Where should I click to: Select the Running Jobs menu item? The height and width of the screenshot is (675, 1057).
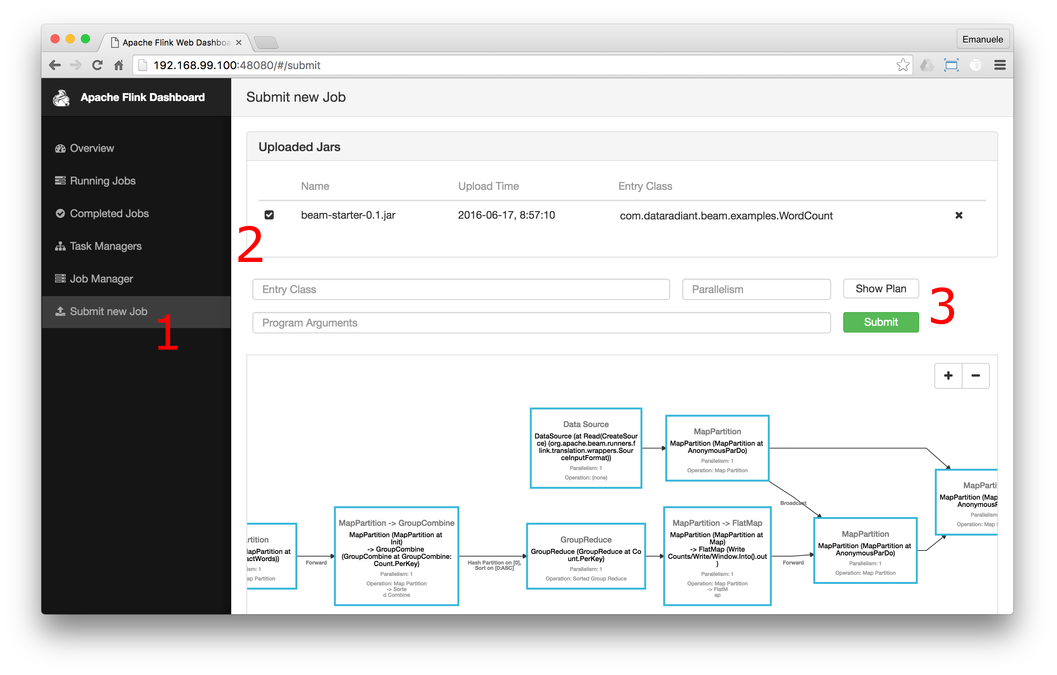click(103, 180)
